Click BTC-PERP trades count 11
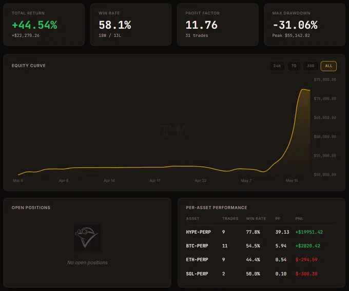349x291 pixels. 225,246
